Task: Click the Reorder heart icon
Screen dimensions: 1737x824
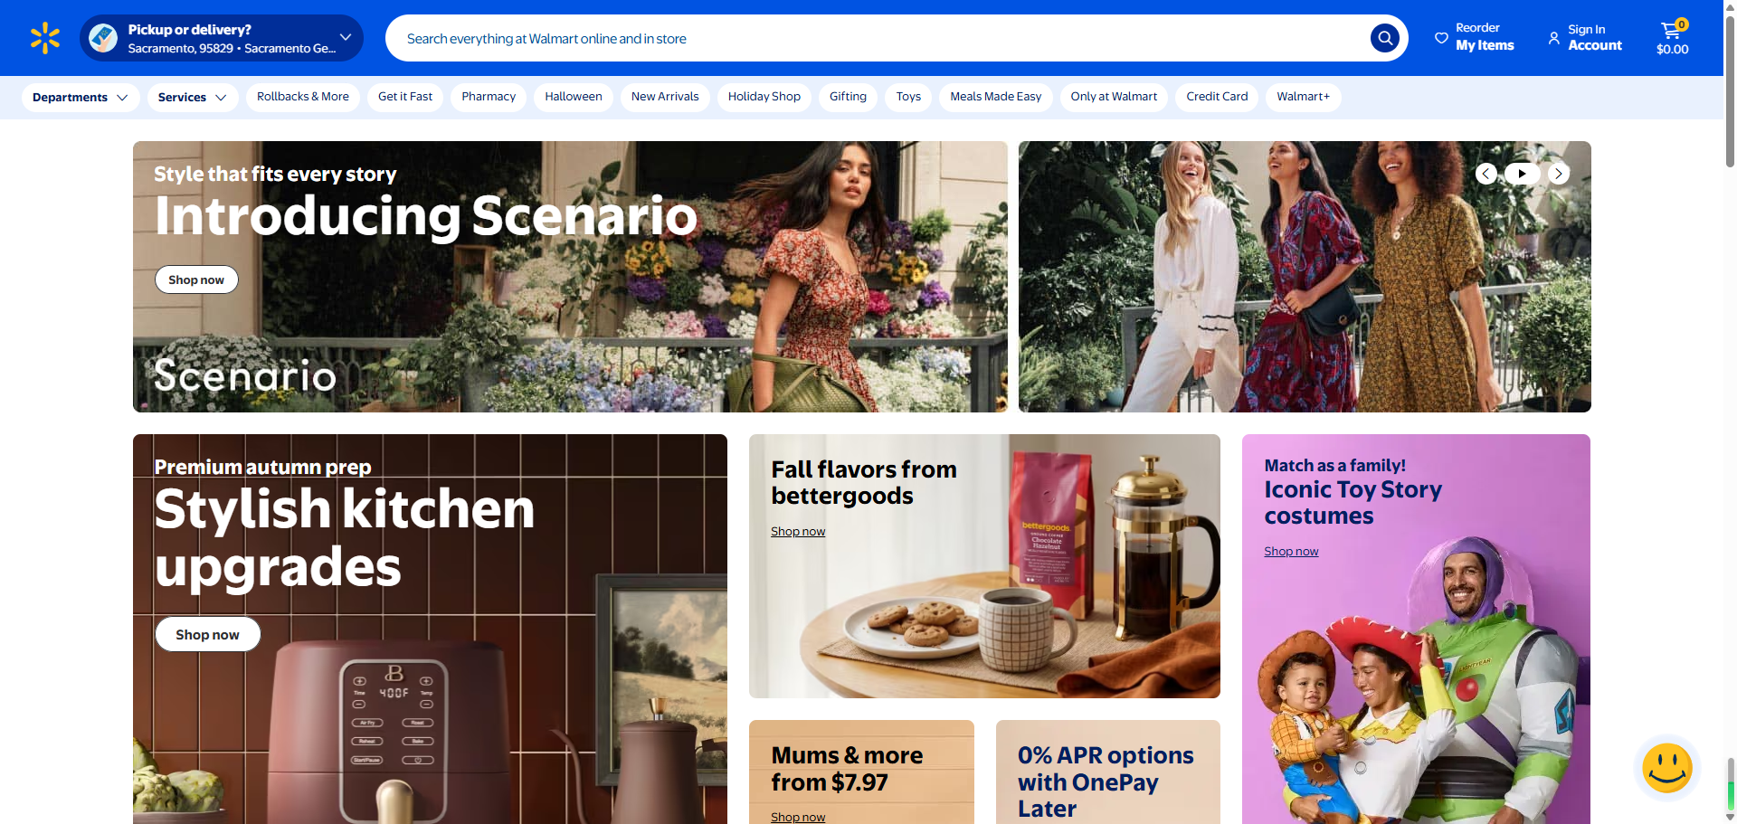Action: tap(1441, 38)
